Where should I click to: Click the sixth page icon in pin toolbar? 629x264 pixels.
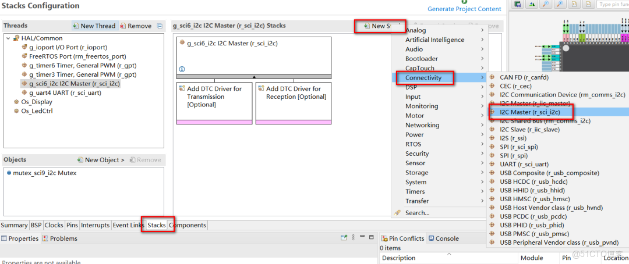click(587, 5)
